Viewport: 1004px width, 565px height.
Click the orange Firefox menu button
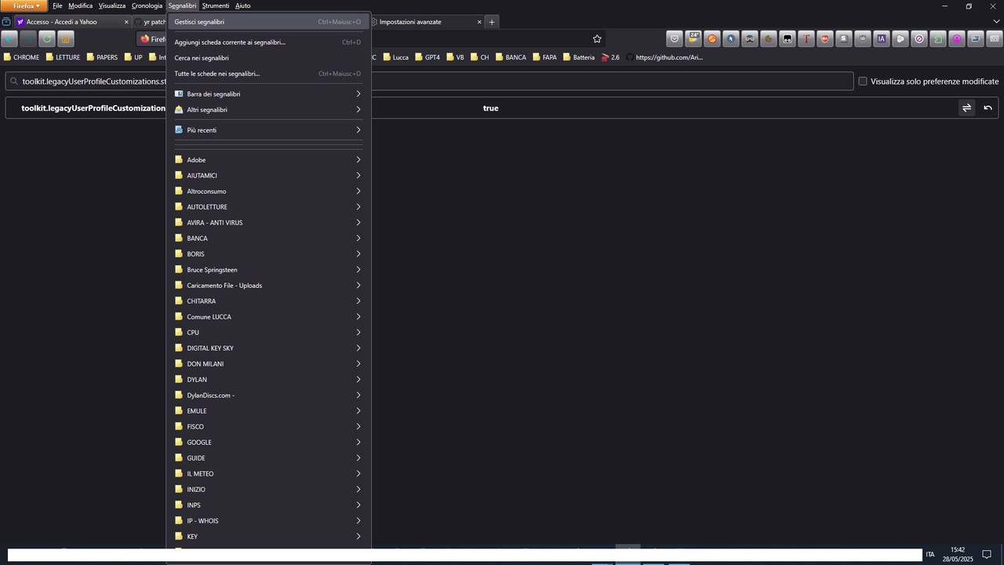(24, 5)
